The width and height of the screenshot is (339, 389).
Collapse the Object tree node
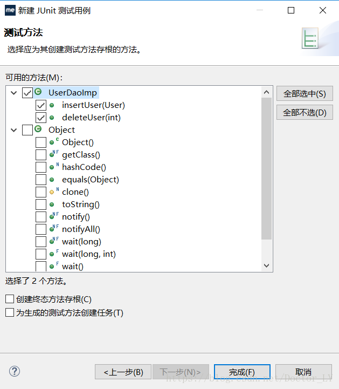click(14, 130)
